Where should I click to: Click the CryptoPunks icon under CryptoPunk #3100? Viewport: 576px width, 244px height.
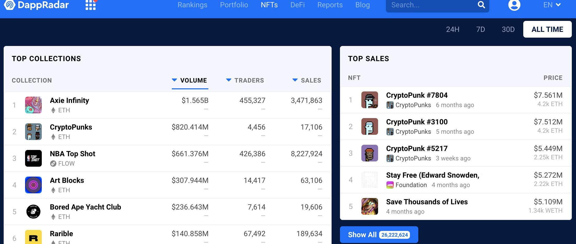pyautogui.click(x=390, y=132)
